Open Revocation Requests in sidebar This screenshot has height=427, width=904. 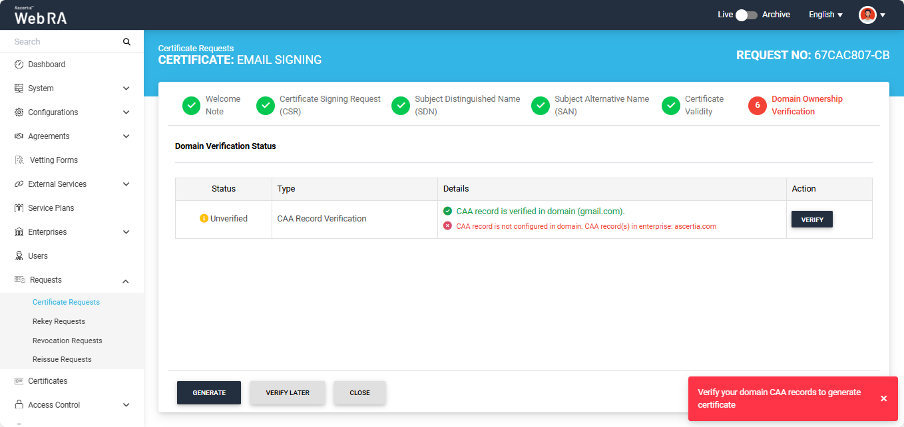pos(67,341)
